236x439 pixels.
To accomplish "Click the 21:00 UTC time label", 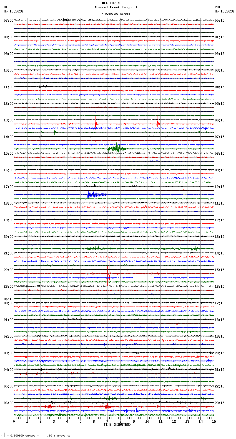I will [x=9, y=253].
